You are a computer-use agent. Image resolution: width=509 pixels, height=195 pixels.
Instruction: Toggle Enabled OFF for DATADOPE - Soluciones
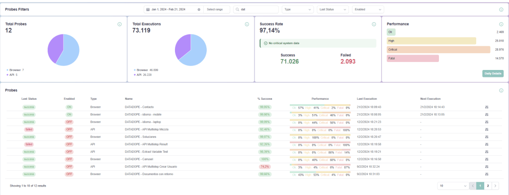pyautogui.click(x=69, y=136)
